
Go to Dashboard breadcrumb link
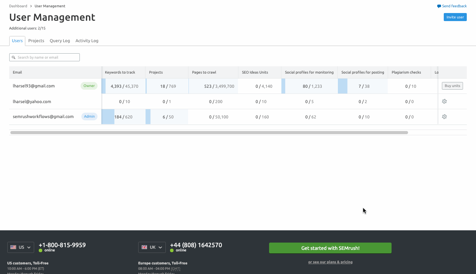(18, 6)
